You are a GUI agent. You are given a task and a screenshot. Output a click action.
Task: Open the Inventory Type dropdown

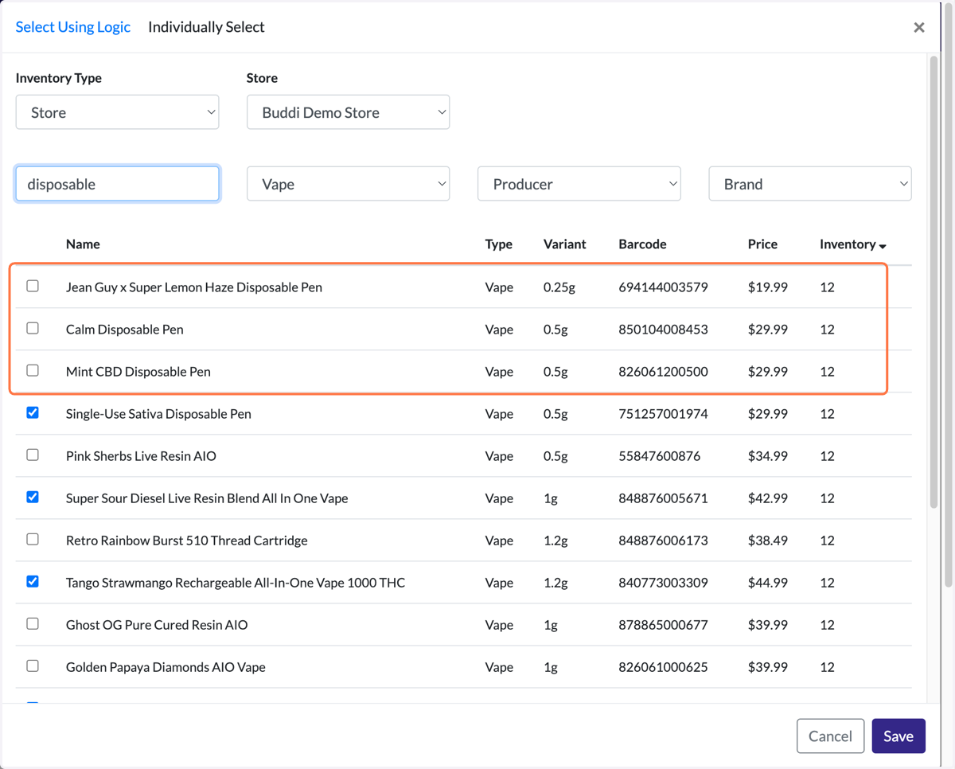point(117,112)
